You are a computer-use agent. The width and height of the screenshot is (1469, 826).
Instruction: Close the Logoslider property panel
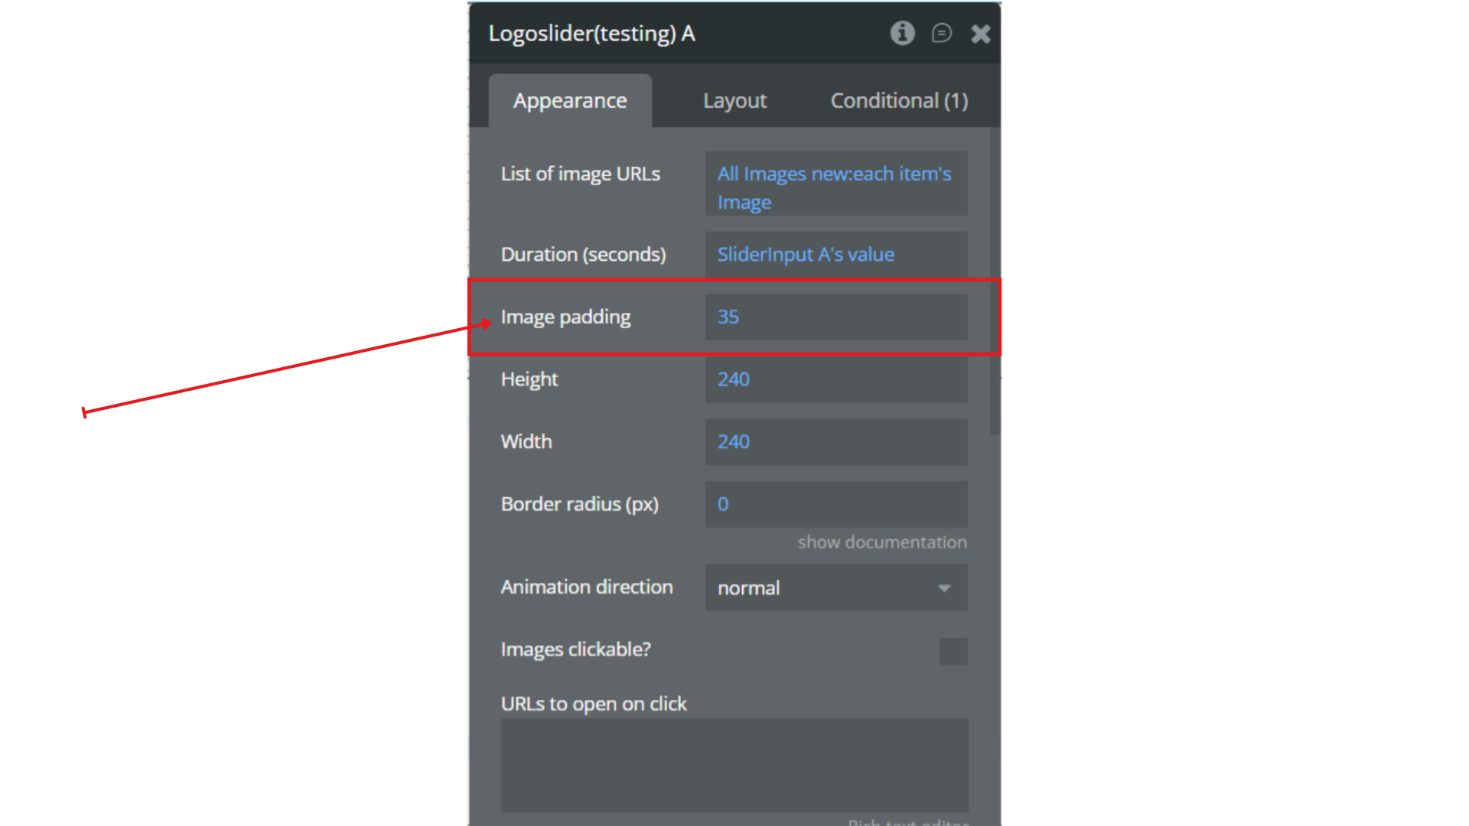980,34
